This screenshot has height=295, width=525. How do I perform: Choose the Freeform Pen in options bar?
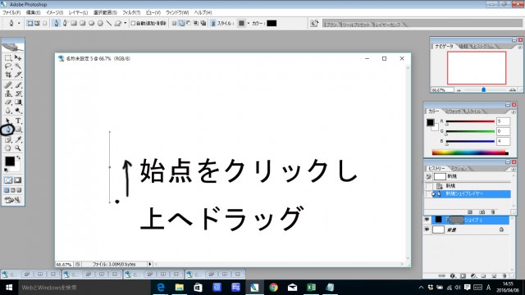(65, 24)
